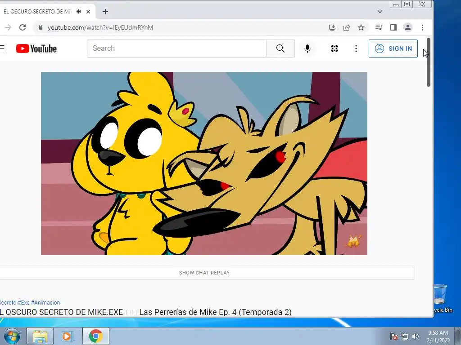Bookmark this page with the star

click(x=361, y=27)
